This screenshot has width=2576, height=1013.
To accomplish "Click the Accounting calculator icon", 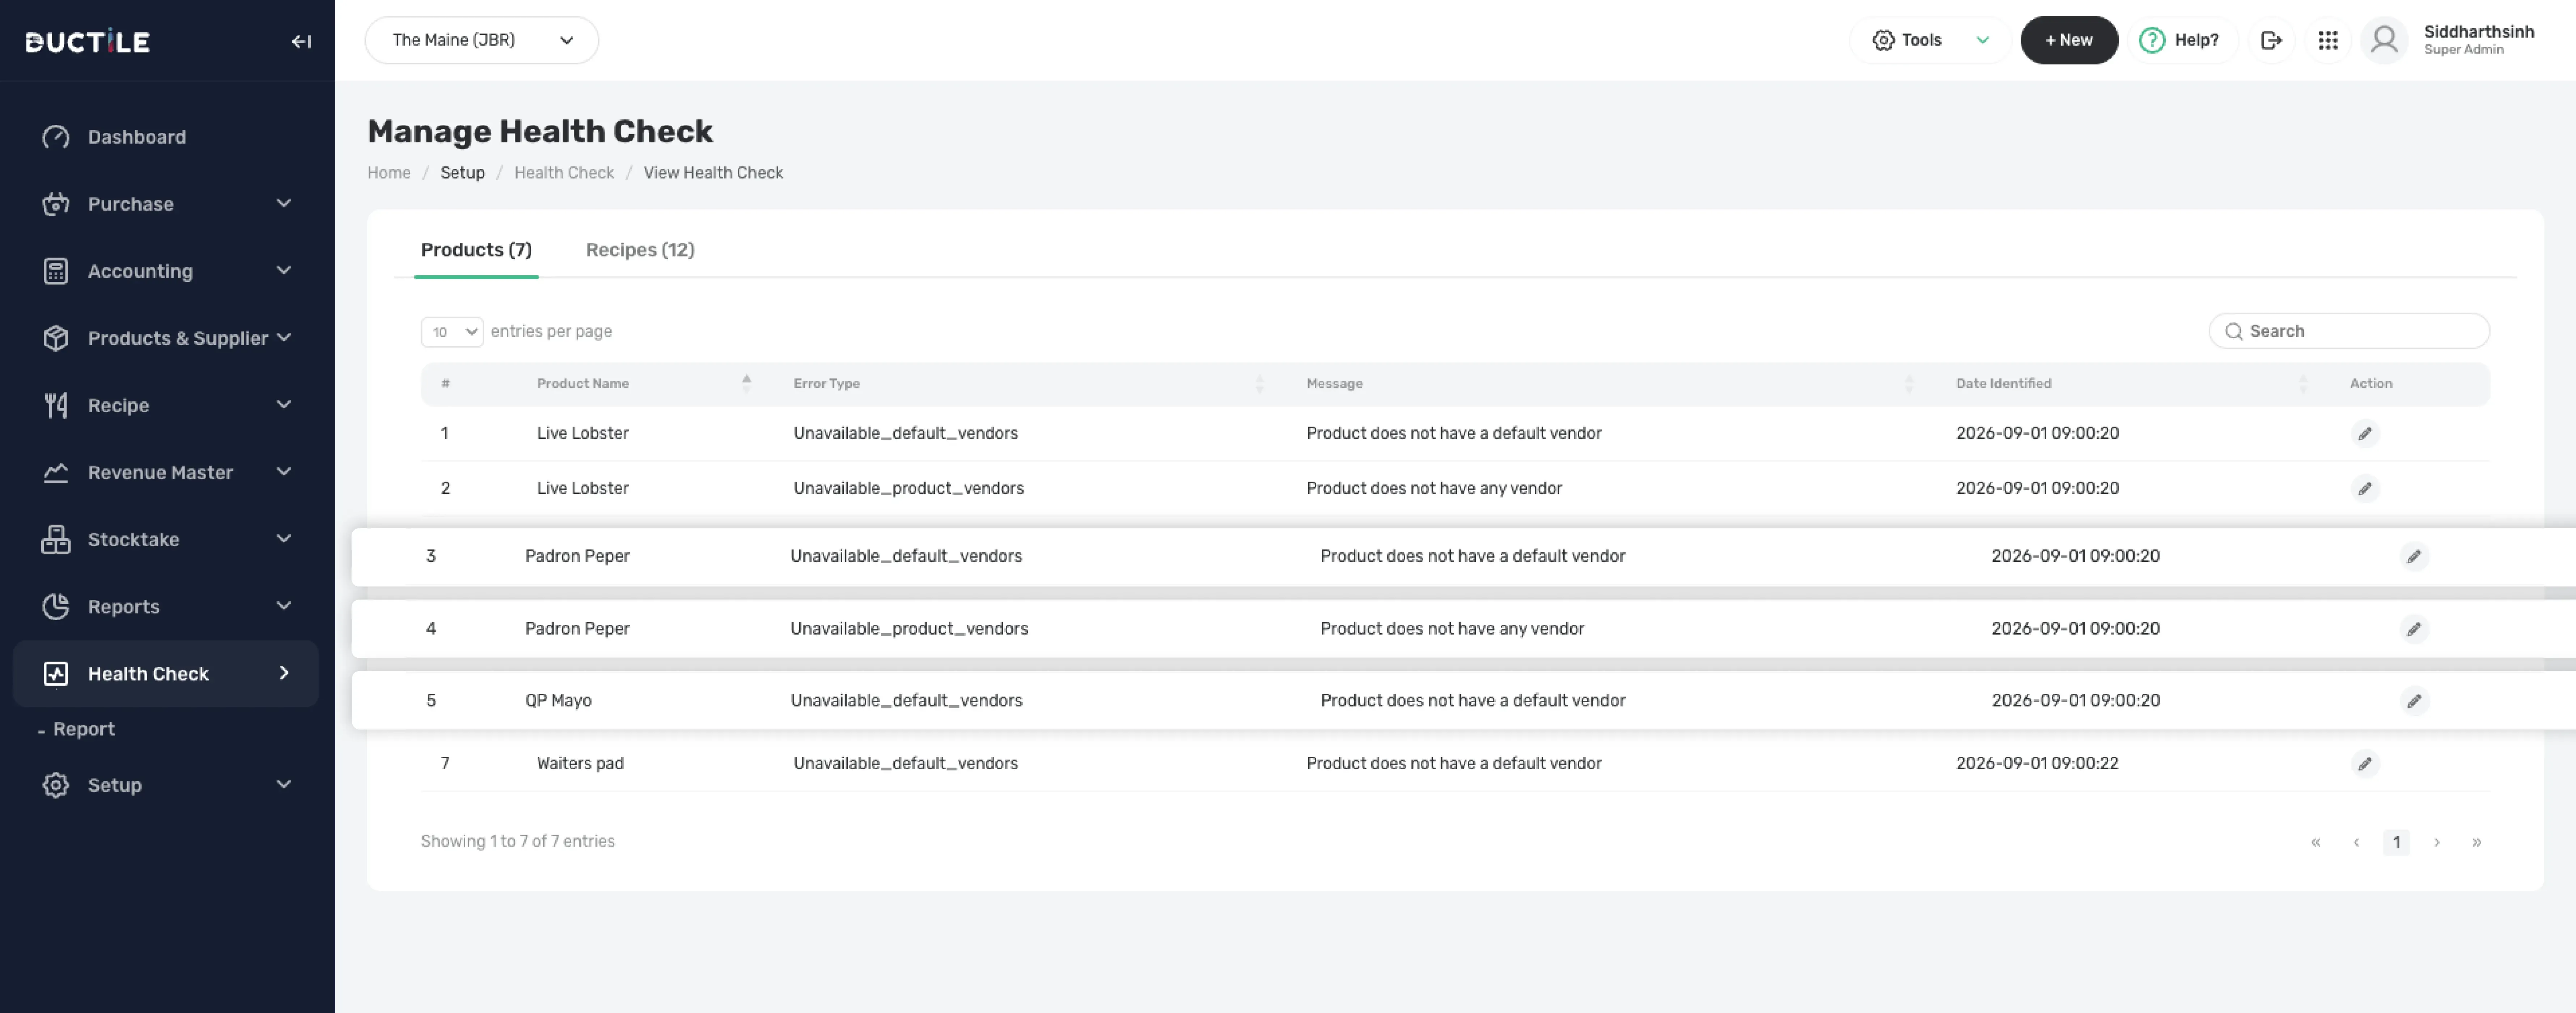I will [56, 271].
